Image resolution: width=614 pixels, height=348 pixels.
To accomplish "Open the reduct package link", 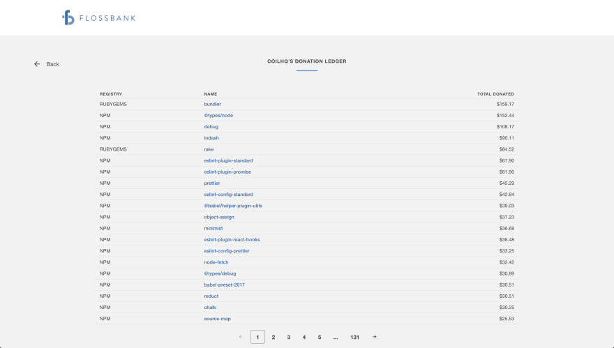I will (x=211, y=296).
